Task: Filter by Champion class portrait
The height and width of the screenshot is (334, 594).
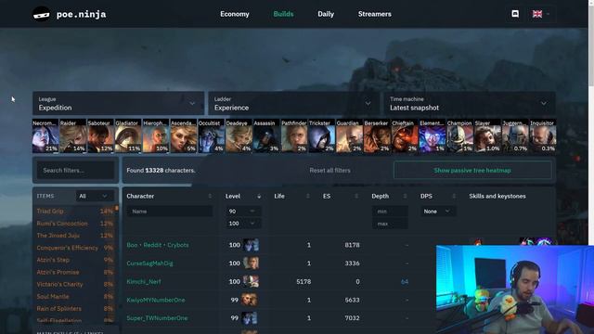Action: pos(460,136)
